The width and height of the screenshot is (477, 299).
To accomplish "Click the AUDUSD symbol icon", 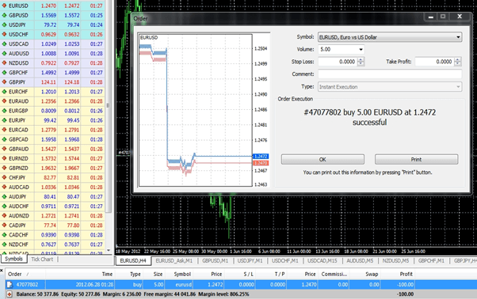I will (x=4, y=54).
